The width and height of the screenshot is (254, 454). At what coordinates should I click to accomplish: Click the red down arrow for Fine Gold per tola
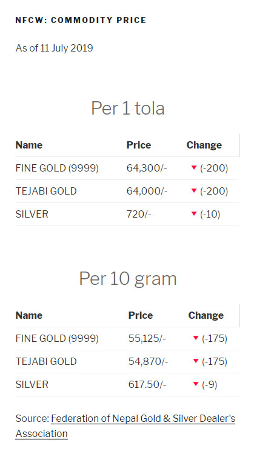(x=194, y=168)
